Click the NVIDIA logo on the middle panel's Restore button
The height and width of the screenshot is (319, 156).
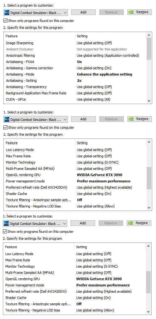[131, 119]
